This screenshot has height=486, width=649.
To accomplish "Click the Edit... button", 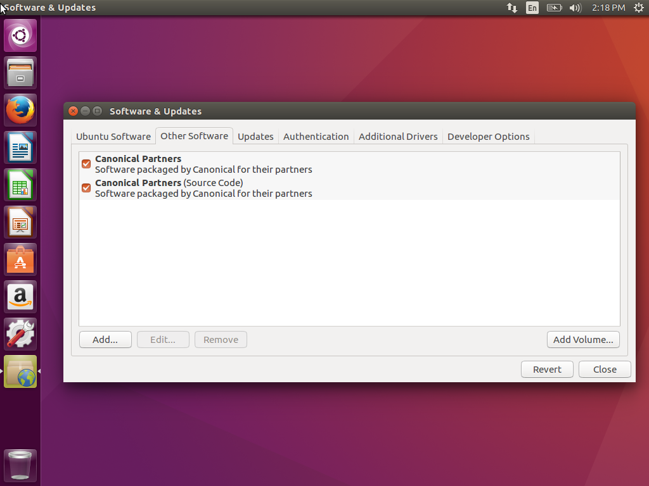I will pyautogui.click(x=163, y=340).
